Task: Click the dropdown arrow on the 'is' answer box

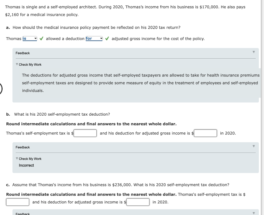Action: click(36, 38)
